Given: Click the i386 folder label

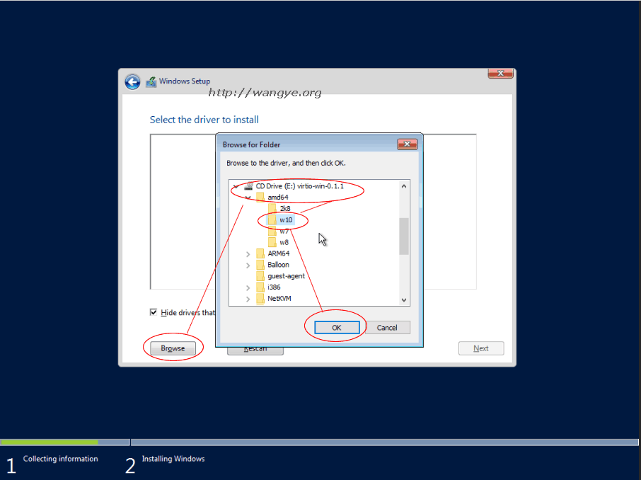Looking at the screenshot, I should tap(274, 287).
